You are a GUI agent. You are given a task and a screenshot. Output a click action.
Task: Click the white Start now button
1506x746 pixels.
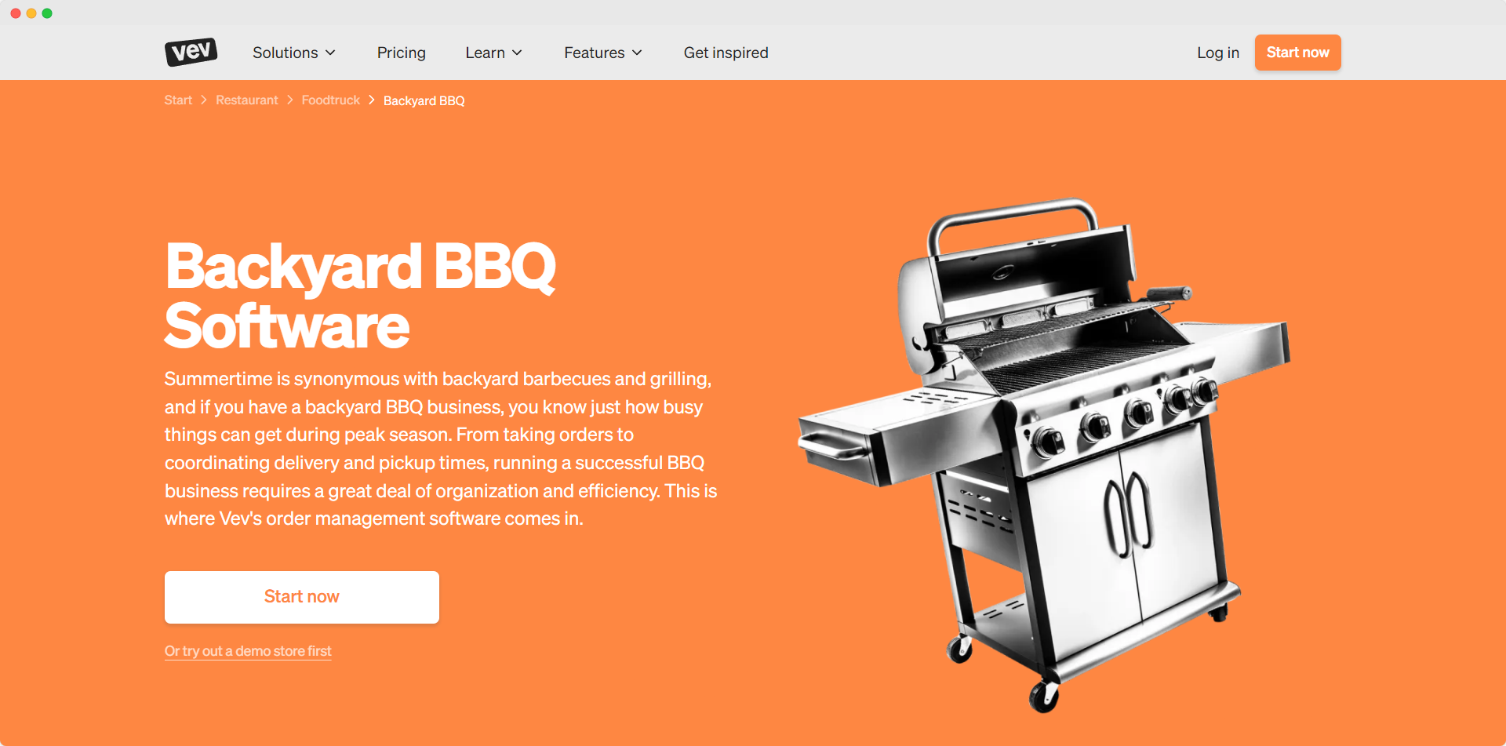(301, 597)
